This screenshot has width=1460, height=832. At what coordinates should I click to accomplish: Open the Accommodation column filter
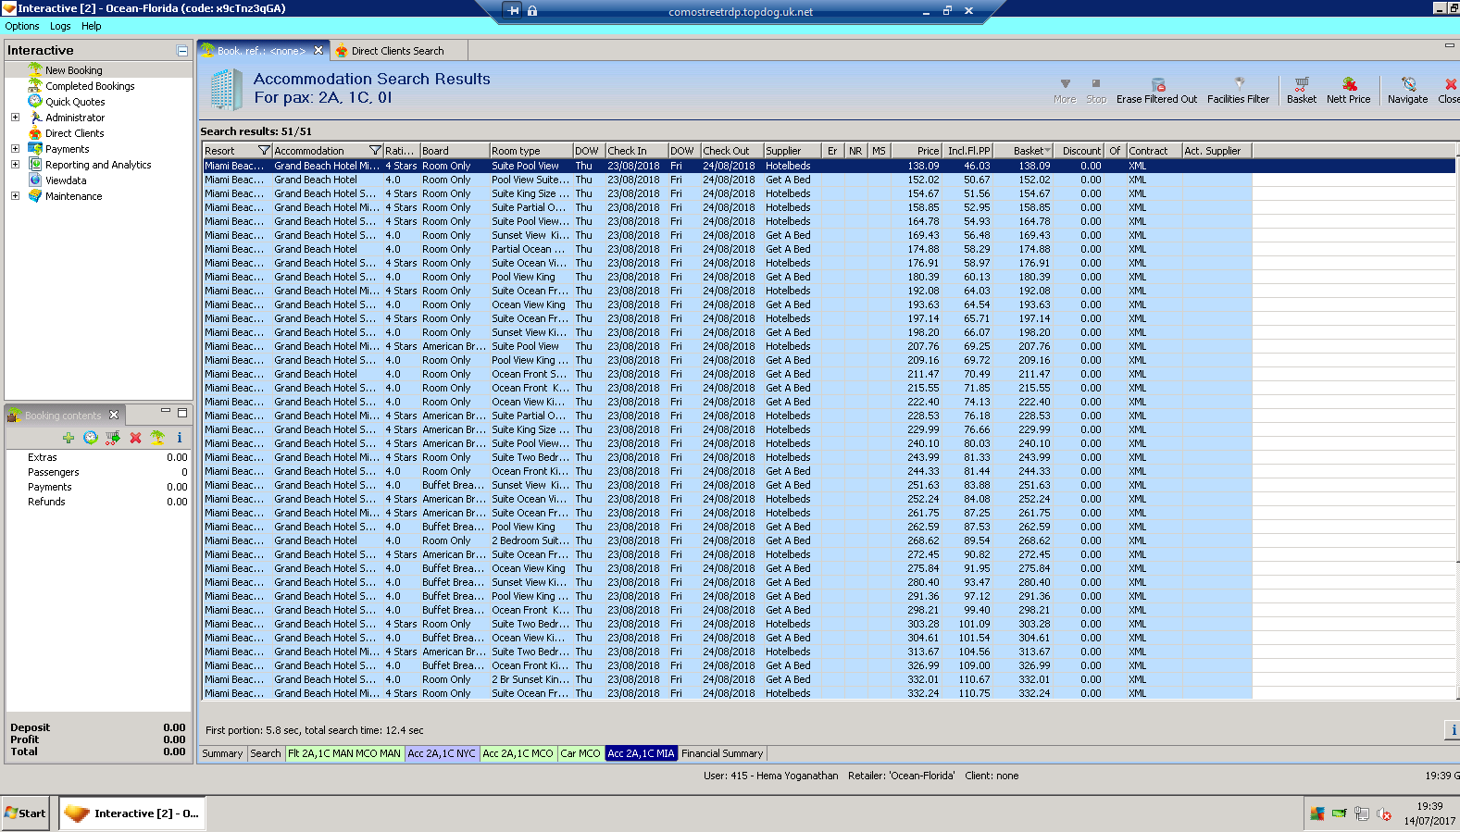375,151
